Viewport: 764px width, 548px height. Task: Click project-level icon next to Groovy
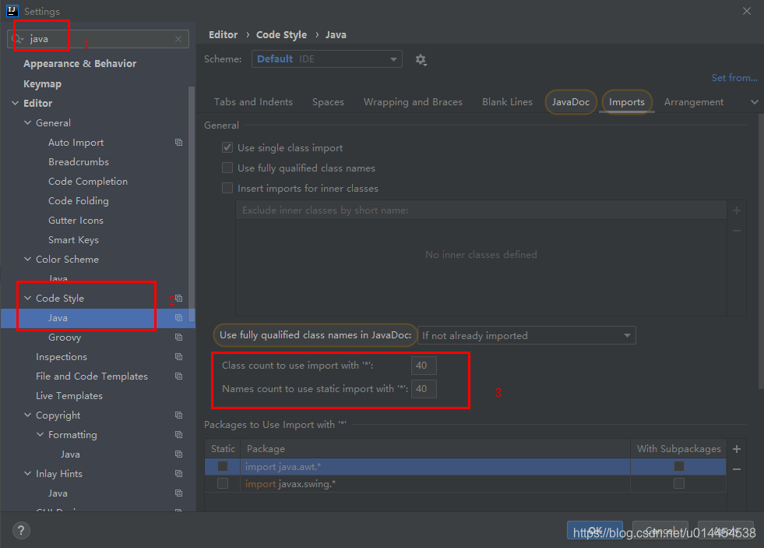pyautogui.click(x=179, y=337)
